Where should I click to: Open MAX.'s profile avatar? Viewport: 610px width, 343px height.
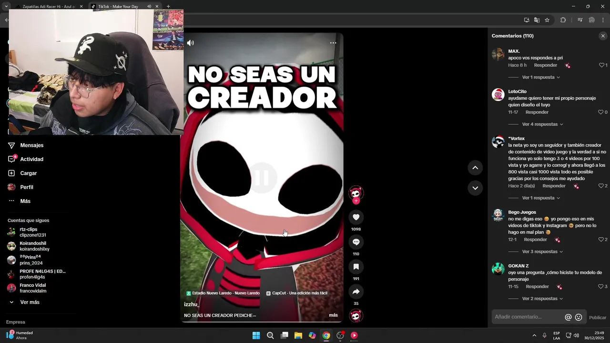coord(498,54)
